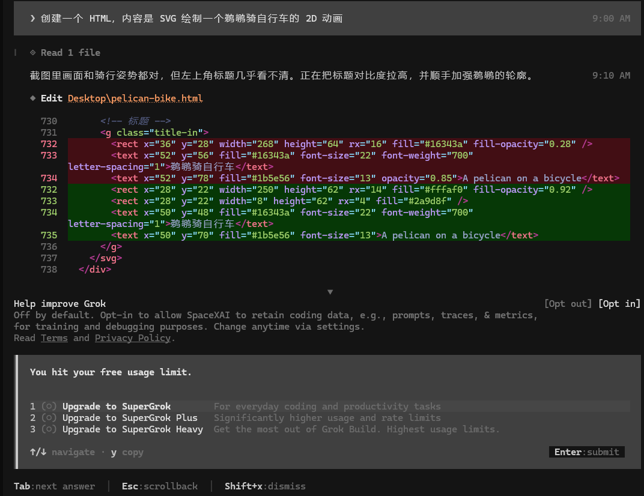This screenshot has width=644, height=496.
Task: Click description Get the most out of Grok Build
Action: coord(356,429)
